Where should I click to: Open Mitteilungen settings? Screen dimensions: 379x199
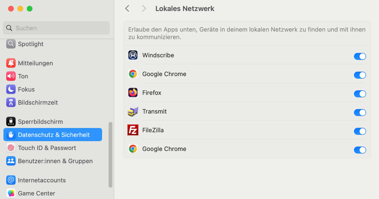tap(53, 63)
